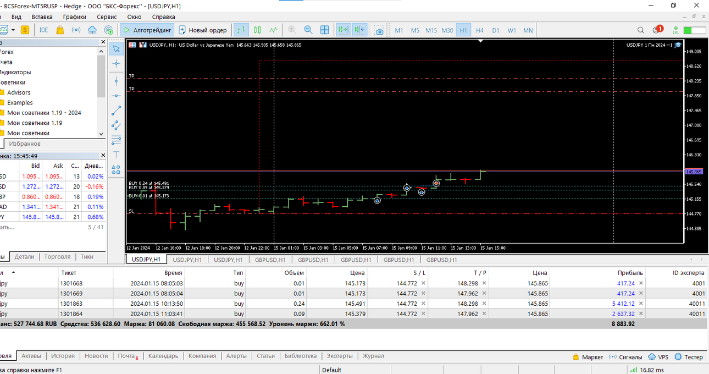The width and height of the screenshot is (709, 374).
Task: Cancel stop loss on ticket 1301668
Action: (423, 284)
